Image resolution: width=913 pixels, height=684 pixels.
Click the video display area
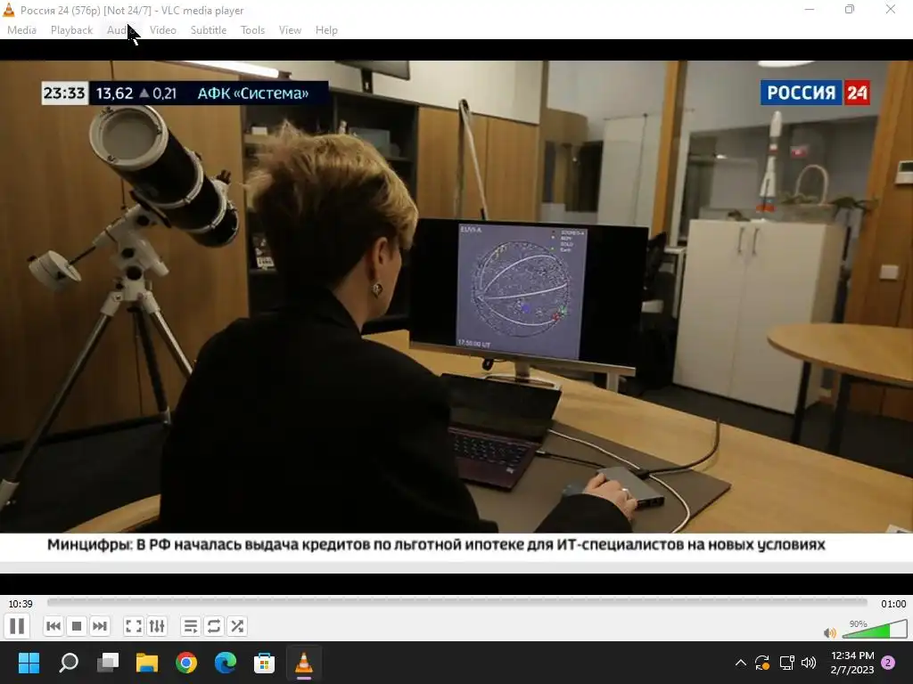pos(456,317)
